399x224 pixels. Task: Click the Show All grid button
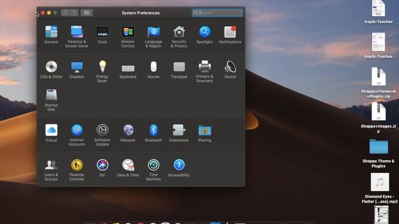87,12
